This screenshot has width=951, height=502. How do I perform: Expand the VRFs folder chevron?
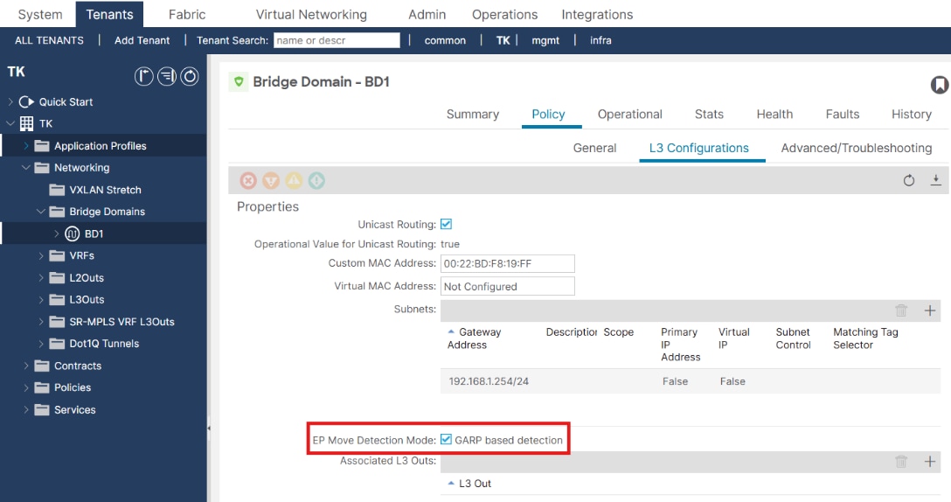pyautogui.click(x=41, y=255)
